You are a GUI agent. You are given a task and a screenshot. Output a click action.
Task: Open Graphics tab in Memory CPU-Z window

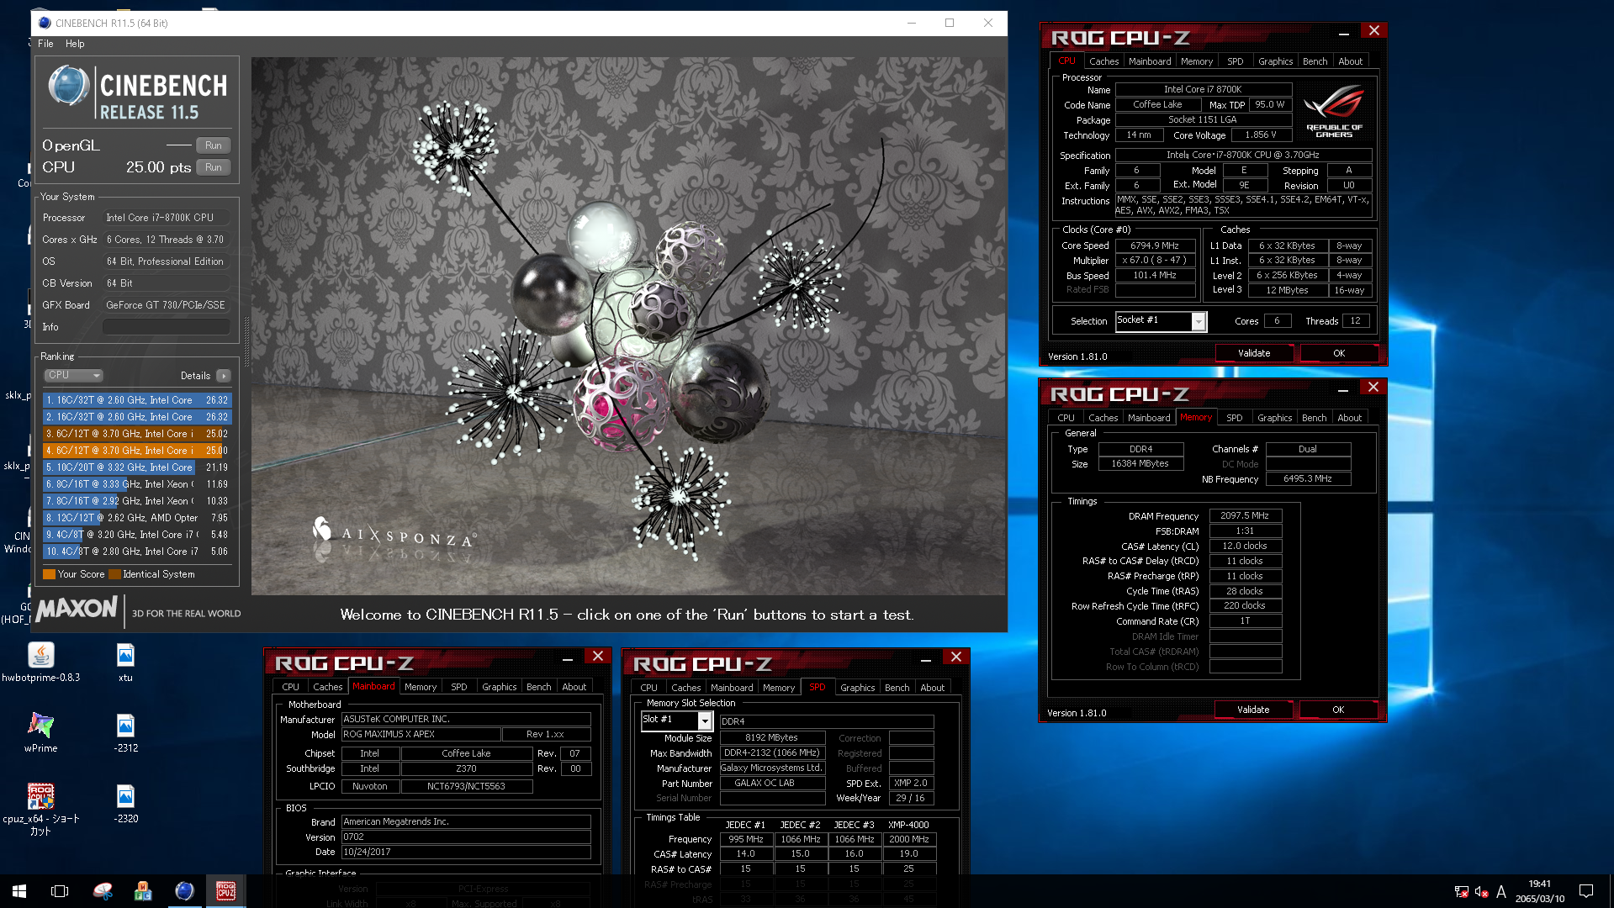point(1274,418)
